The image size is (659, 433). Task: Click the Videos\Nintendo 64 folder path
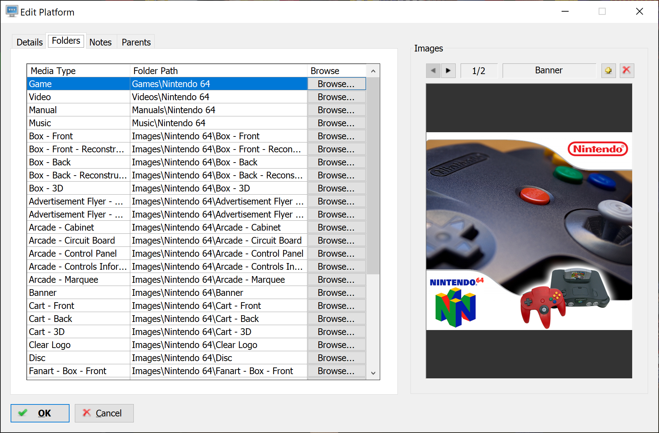tap(219, 97)
